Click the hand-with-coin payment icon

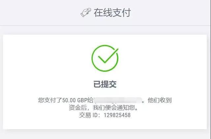(86, 13)
